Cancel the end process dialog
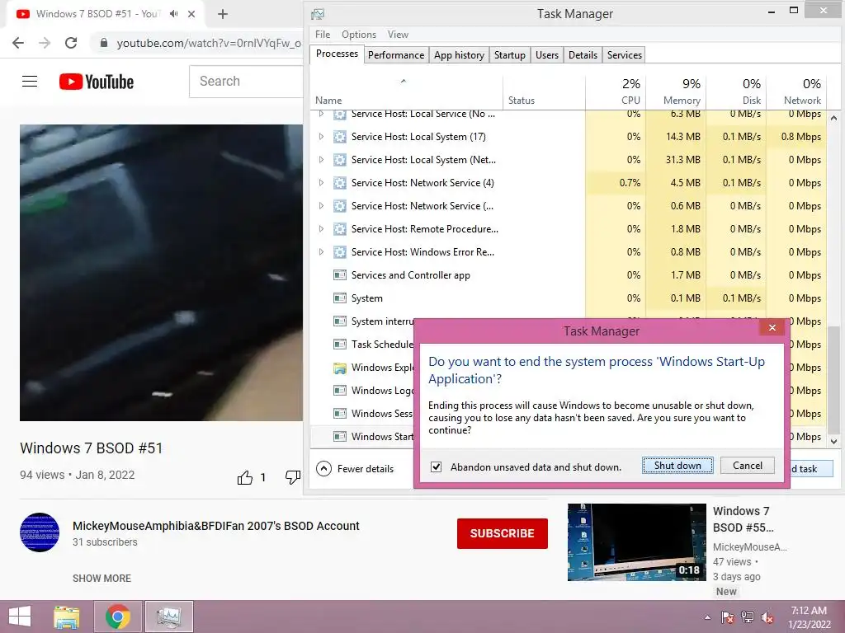Image resolution: width=845 pixels, height=633 pixels. (748, 466)
